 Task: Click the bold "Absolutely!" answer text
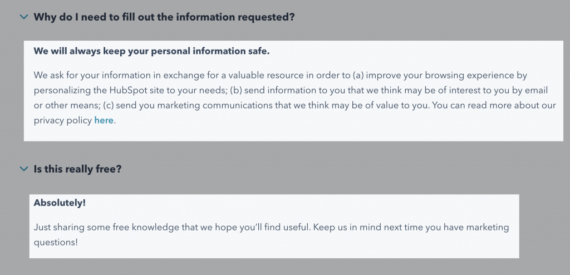tap(60, 203)
